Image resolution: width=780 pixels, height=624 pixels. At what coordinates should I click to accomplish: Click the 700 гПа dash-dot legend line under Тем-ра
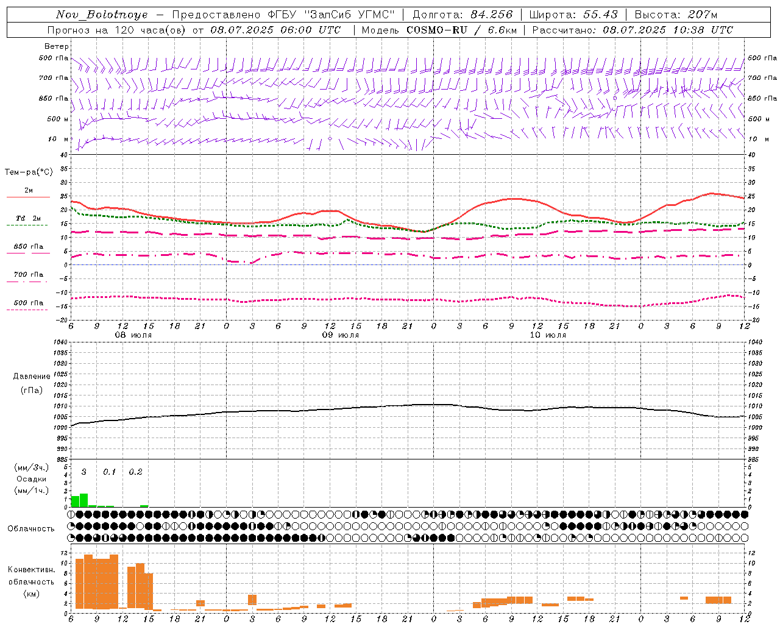coord(27,282)
